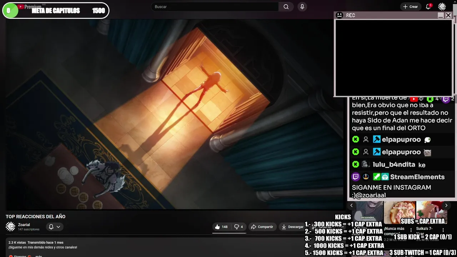Click the search magnifier button
Viewport: 457px width, 257px height.
pyautogui.click(x=286, y=7)
